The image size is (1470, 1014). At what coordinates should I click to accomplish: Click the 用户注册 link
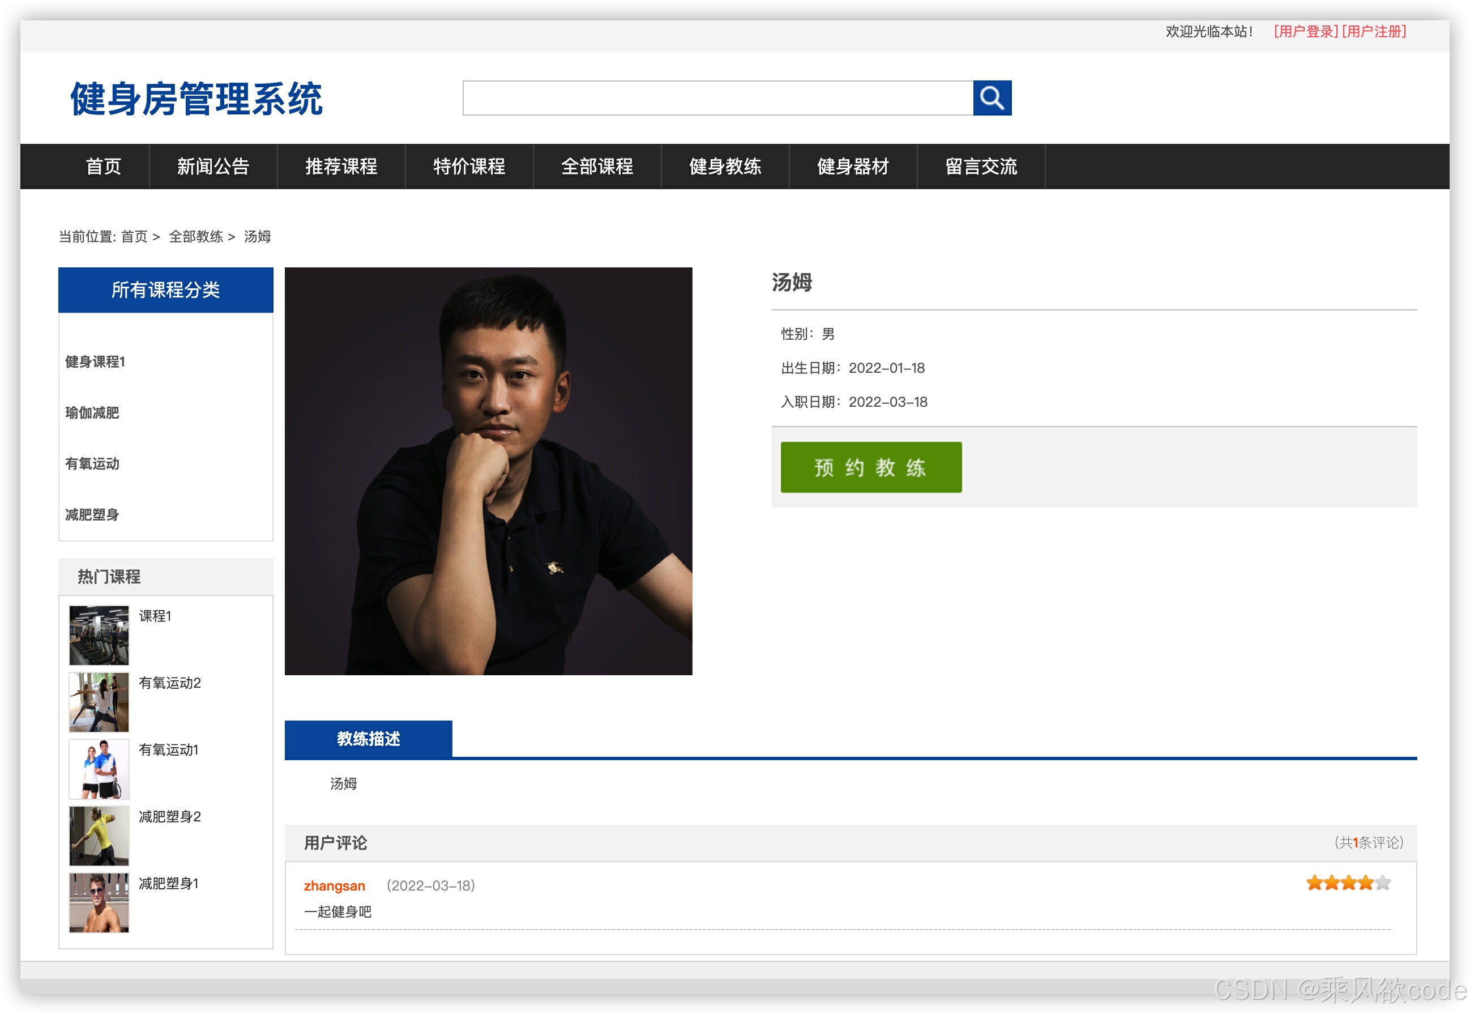pos(1373,31)
